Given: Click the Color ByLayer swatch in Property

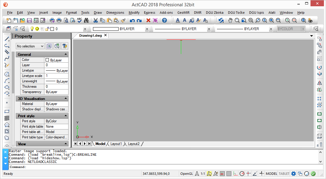Looking at the screenshot, I should coord(47,60).
